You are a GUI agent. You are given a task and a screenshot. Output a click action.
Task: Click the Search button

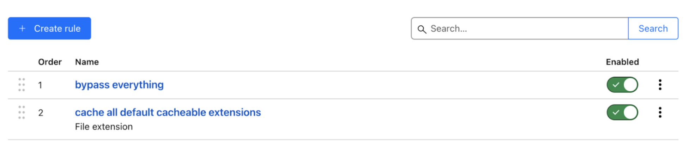[653, 28]
